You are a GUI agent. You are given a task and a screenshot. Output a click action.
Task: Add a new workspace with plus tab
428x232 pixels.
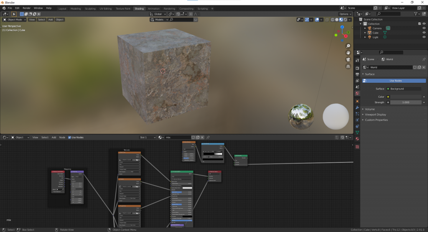coord(212,8)
